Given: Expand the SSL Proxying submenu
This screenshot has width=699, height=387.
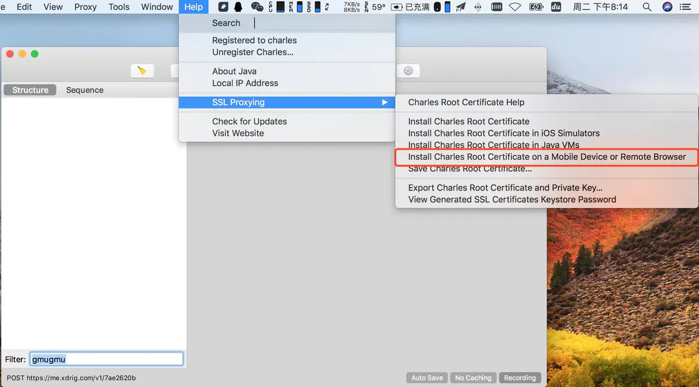Looking at the screenshot, I should (287, 102).
